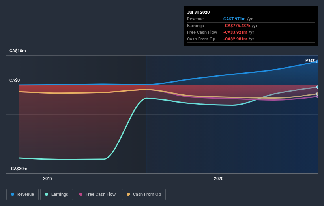This screenshot has width=324, height=206.
Task: Click the Cash From Op label in tooltip
Action: pyautogui.click(x=201, y=39)
